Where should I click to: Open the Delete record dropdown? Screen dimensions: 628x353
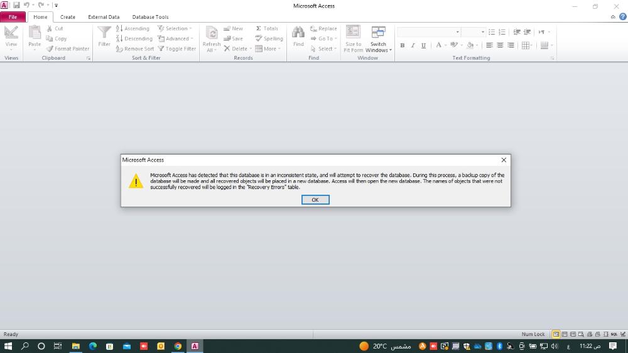[238, 48]
